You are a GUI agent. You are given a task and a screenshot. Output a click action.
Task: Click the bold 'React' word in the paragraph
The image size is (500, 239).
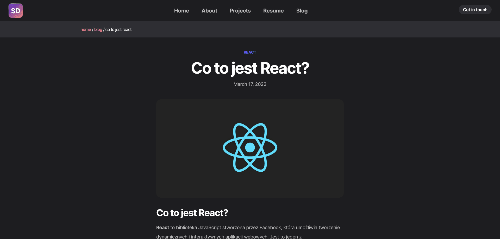click(x=162, y=228)
